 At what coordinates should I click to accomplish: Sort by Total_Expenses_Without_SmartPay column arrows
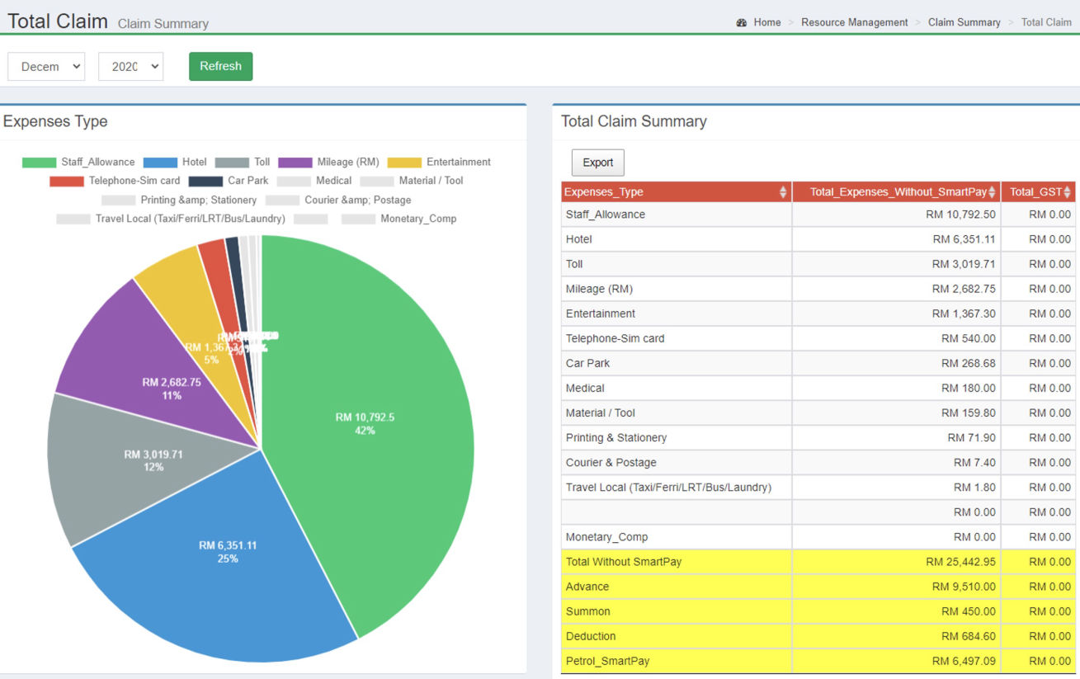coord(992,192)
